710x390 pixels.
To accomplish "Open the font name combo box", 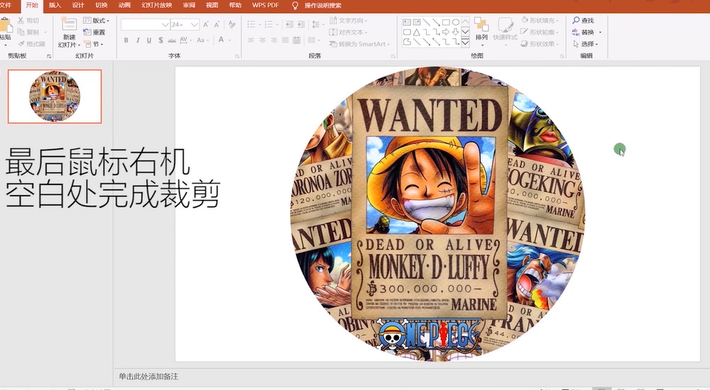I will (x=146, y=24).
